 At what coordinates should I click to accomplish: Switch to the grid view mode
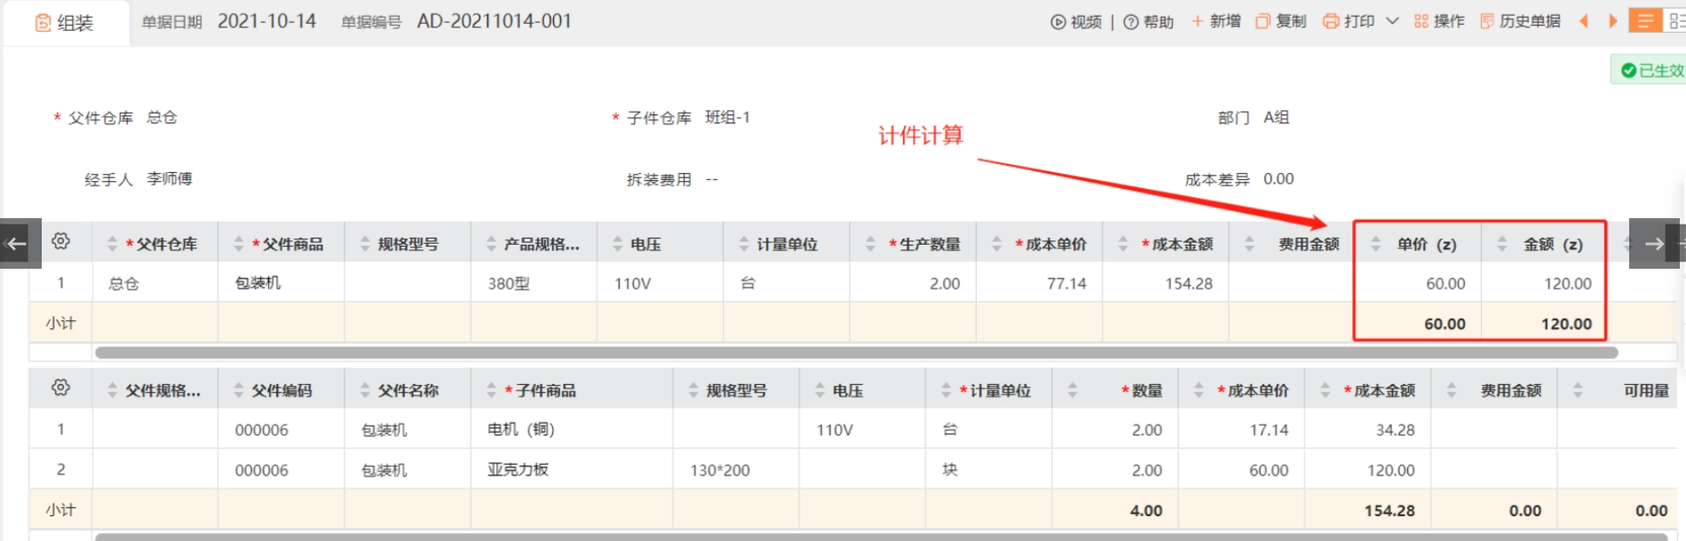click(1676, 21)
